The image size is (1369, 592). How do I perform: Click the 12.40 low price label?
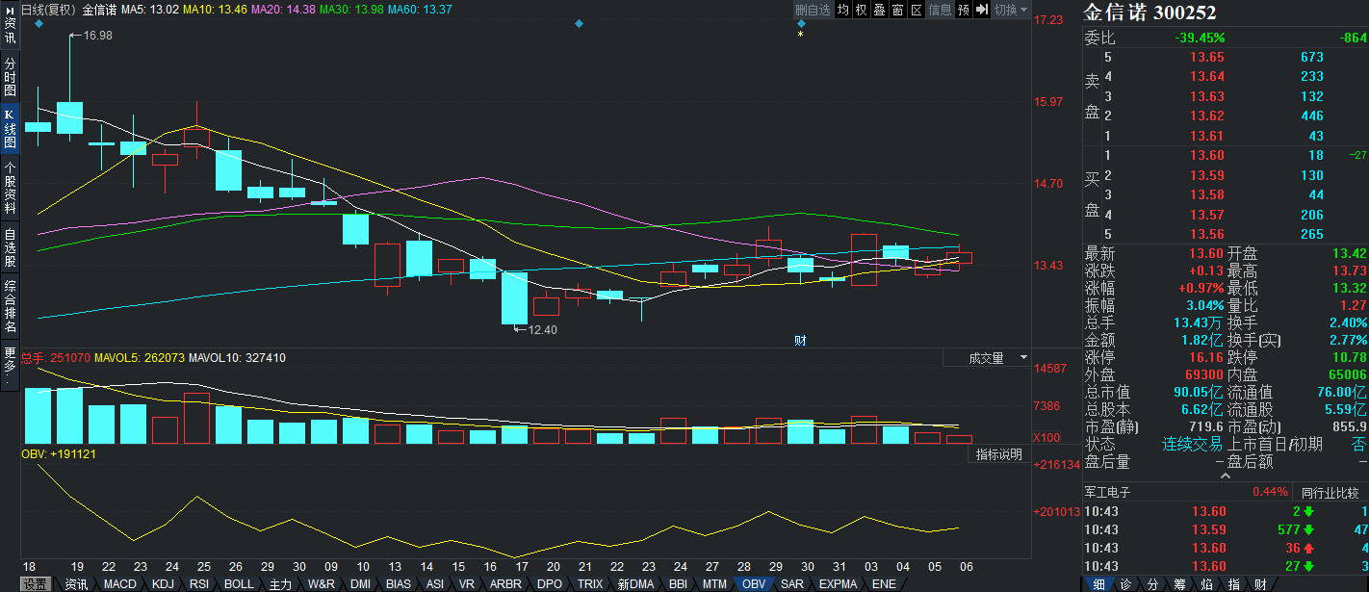(x=542, y=329)
